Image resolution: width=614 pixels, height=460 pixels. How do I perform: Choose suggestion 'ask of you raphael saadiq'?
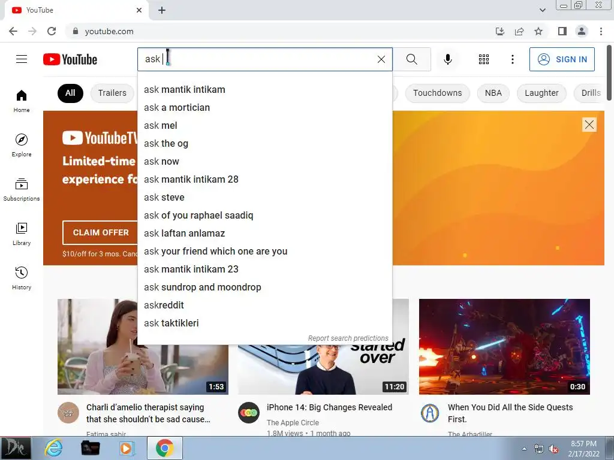coord(264,216)
